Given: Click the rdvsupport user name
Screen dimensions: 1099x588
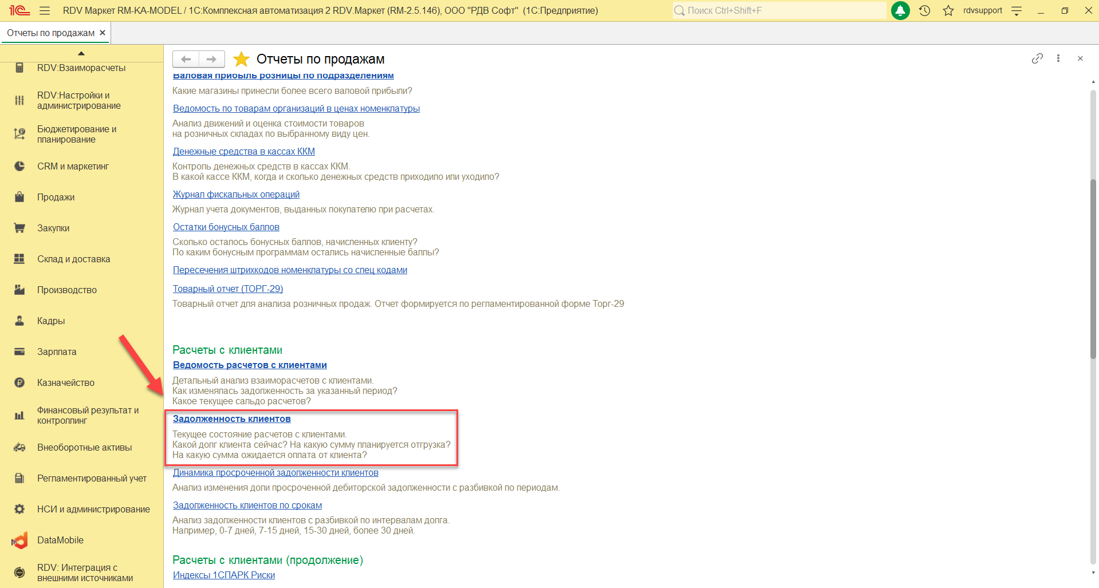Looking at the screenshot, I should click(983, 10).
